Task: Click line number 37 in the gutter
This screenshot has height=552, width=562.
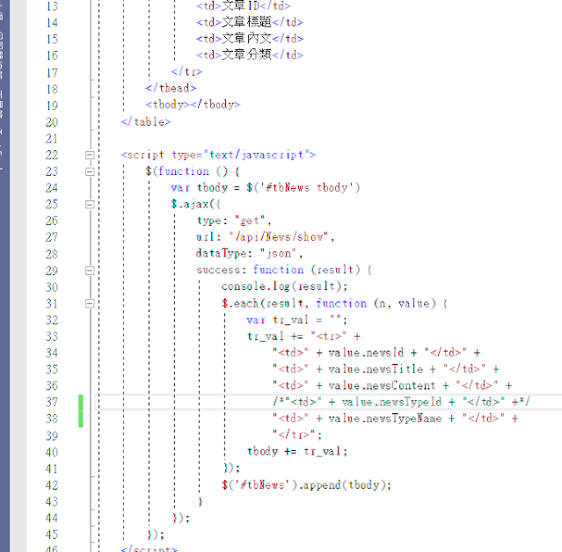Action: pyautogui.click(x=52, y=403)
